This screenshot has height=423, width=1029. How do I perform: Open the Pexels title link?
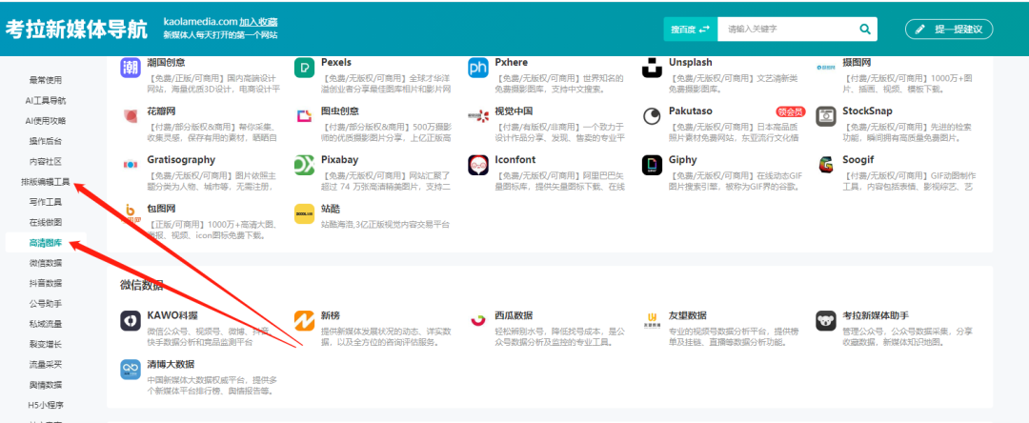click(x=336, y=62)
